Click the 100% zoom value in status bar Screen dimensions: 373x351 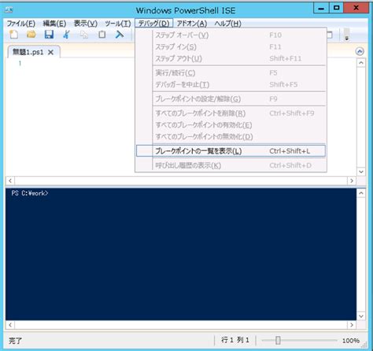[351, 341]
